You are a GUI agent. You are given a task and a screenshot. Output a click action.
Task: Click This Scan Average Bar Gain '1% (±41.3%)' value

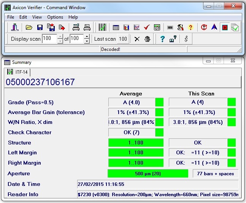click(198, 112)
